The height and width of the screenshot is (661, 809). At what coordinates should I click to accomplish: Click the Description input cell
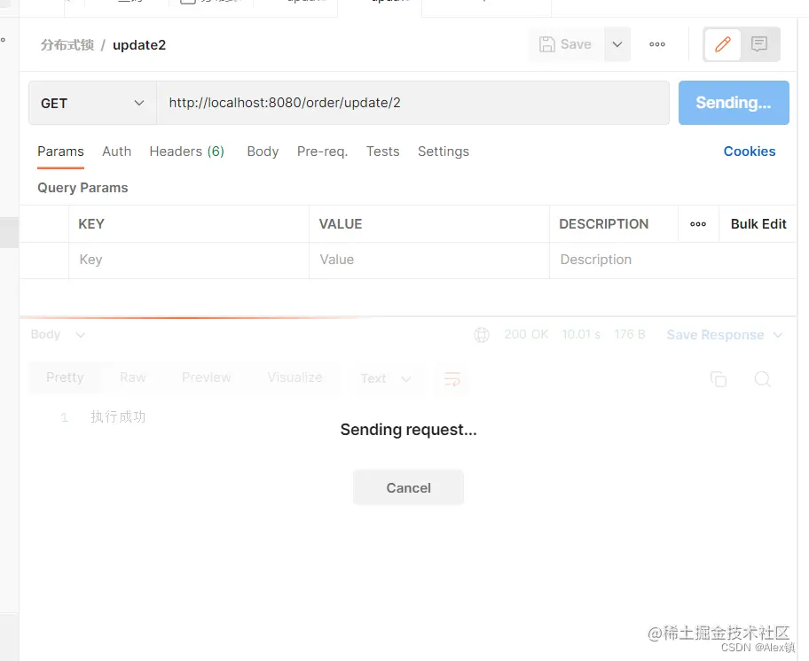(672, 260)
